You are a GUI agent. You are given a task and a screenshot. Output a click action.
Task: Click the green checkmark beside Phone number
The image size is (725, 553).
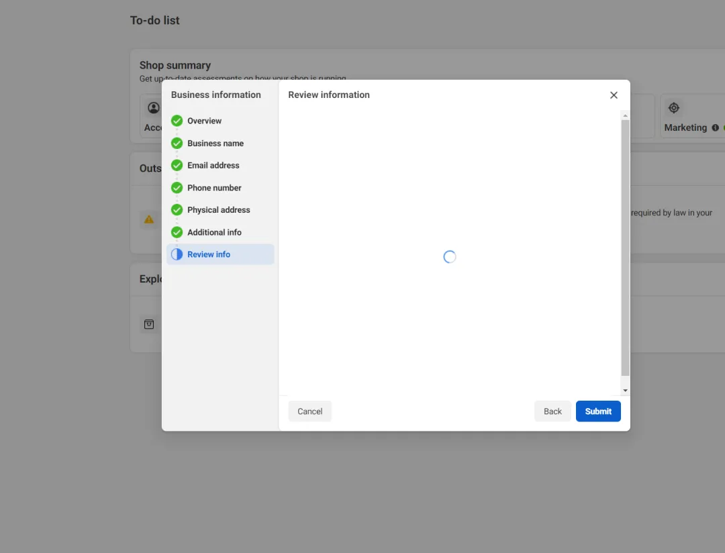(x=177, y=188)
